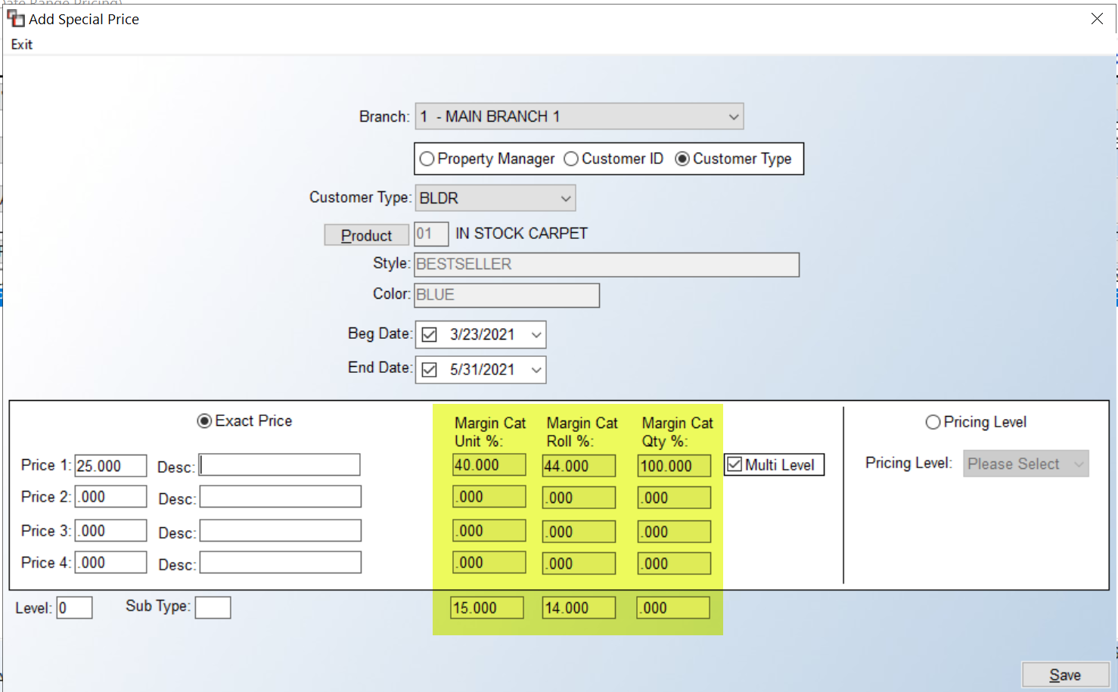The image size is (1118, 692).
Task: Click the End Date value 5/31/2021
Action: [x=482, y=370]
